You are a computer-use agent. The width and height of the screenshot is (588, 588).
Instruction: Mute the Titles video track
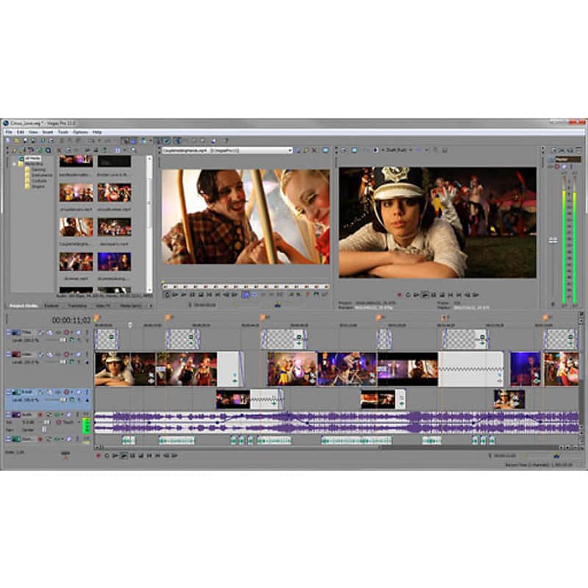(x=79, y=332)
